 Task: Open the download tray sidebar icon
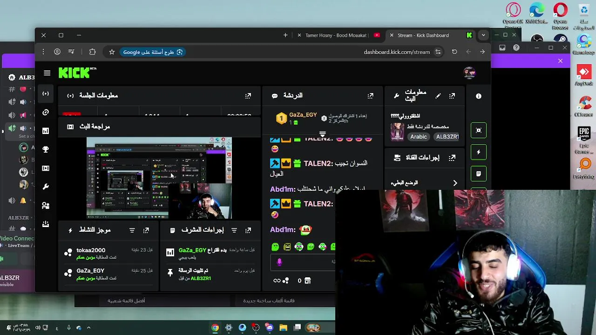(46, 224)
